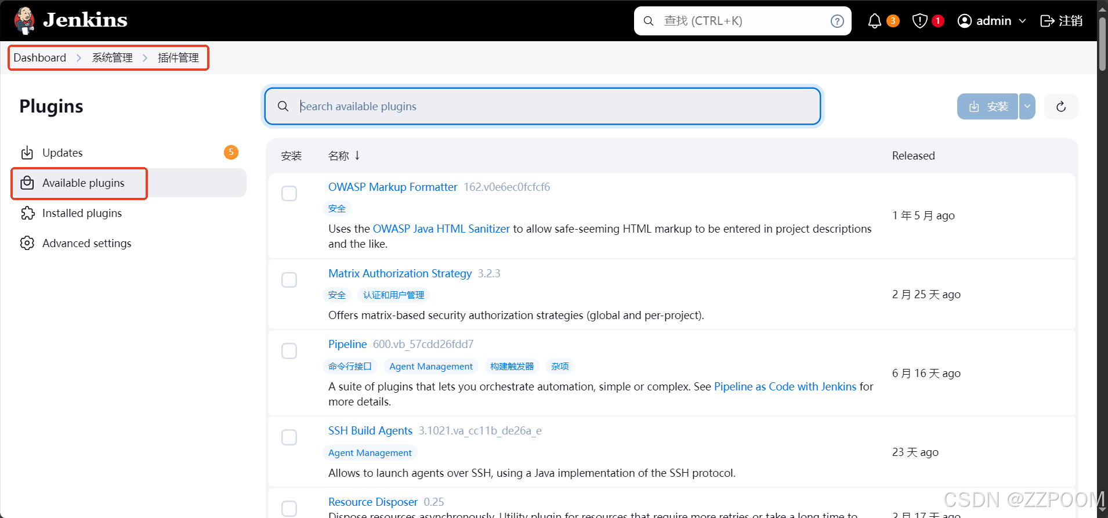Open Pipeline as Code with Jenkins link
Image resolution: width=1108 pixels, height=518 pixels.
pos(785,386)
